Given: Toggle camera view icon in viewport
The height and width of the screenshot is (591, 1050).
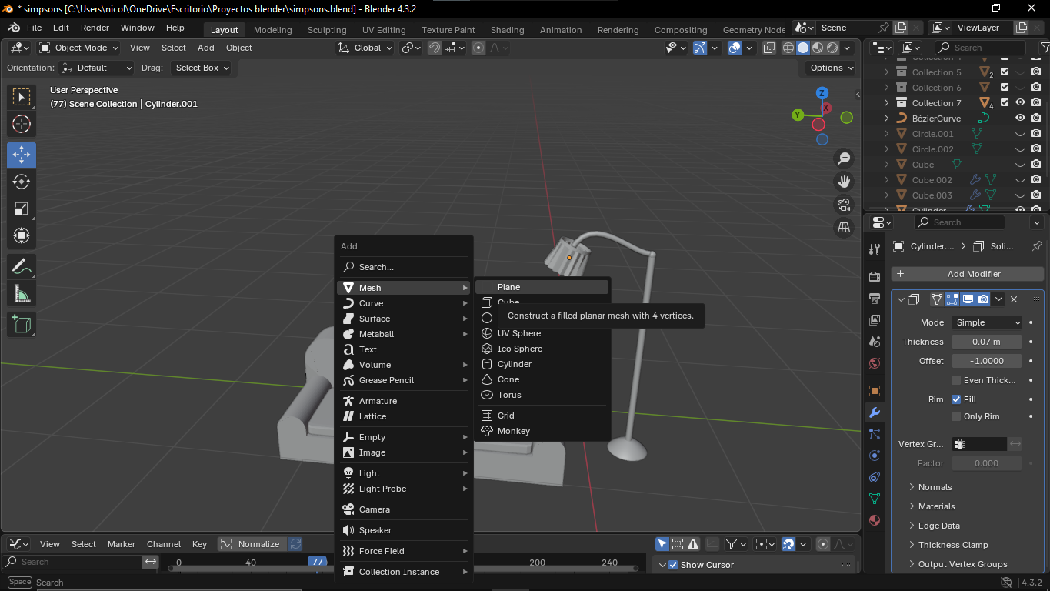Looking at the screenshot, I should 844,205.
